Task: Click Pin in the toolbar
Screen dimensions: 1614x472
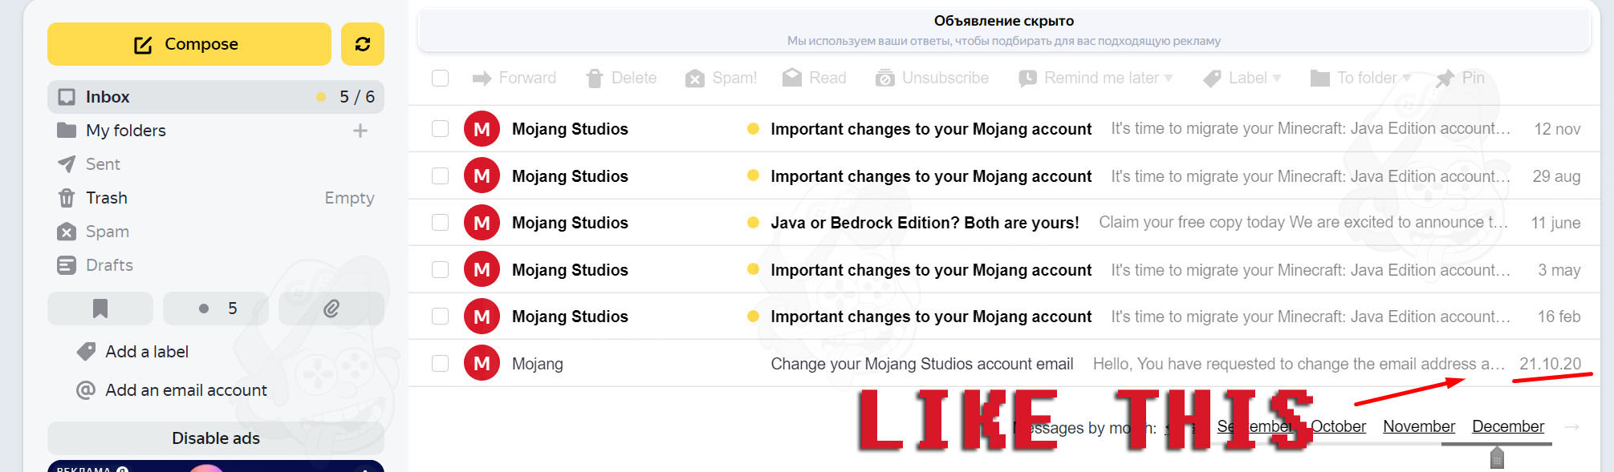Action: tap(1460, 78)
